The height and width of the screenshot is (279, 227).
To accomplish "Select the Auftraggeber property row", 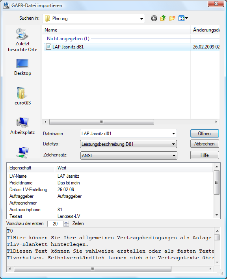I will click(110, 196).
